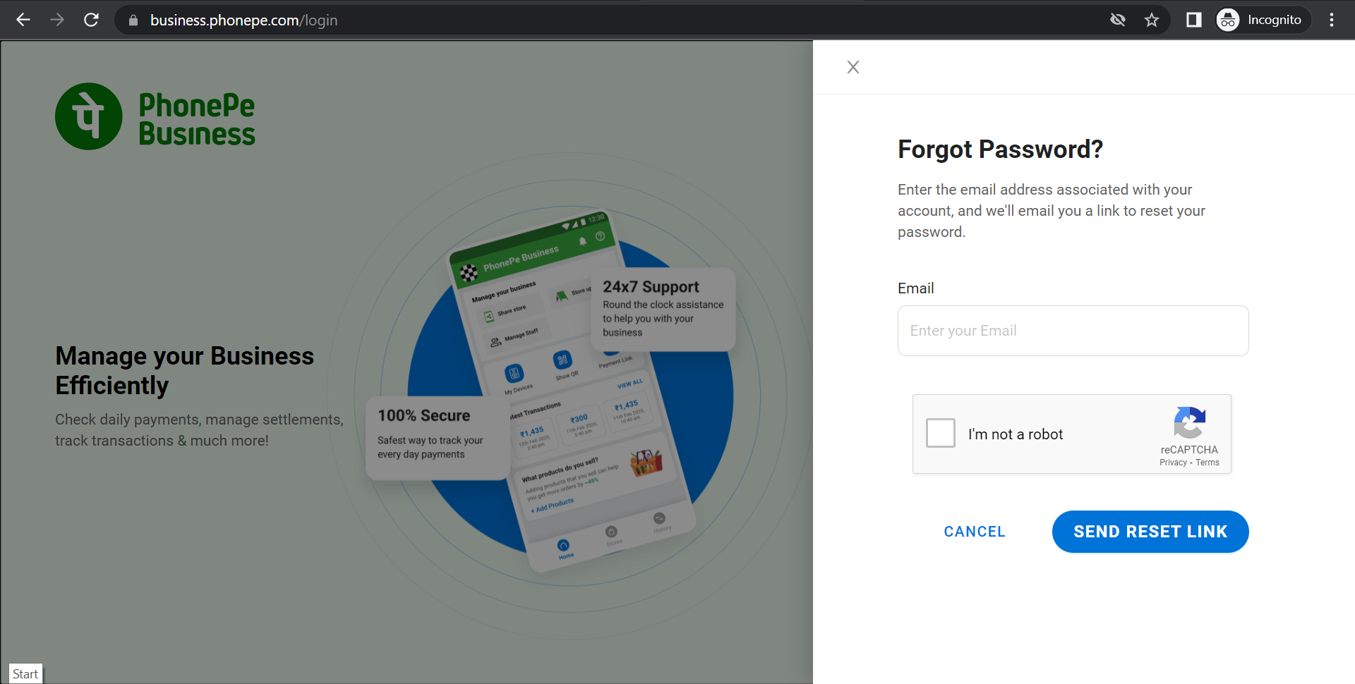Close the Forgot Password panel with the X
Viewport: 1355px width, 684px height.
(853, 67)
